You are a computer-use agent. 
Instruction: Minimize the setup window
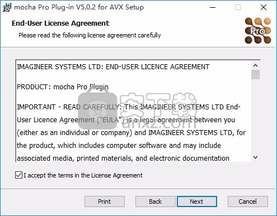(x=213, y=7)
